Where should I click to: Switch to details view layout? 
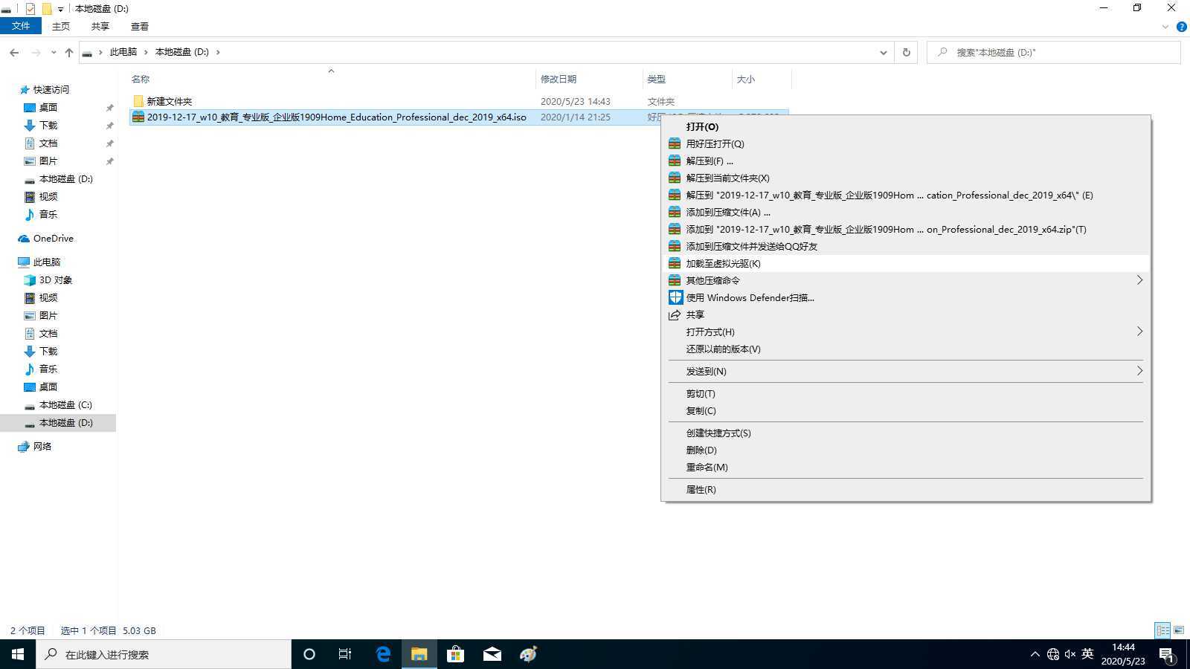click(1162, 630)
